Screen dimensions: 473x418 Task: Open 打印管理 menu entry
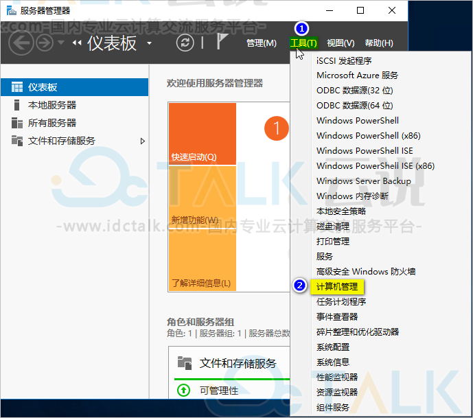(333, 242)
